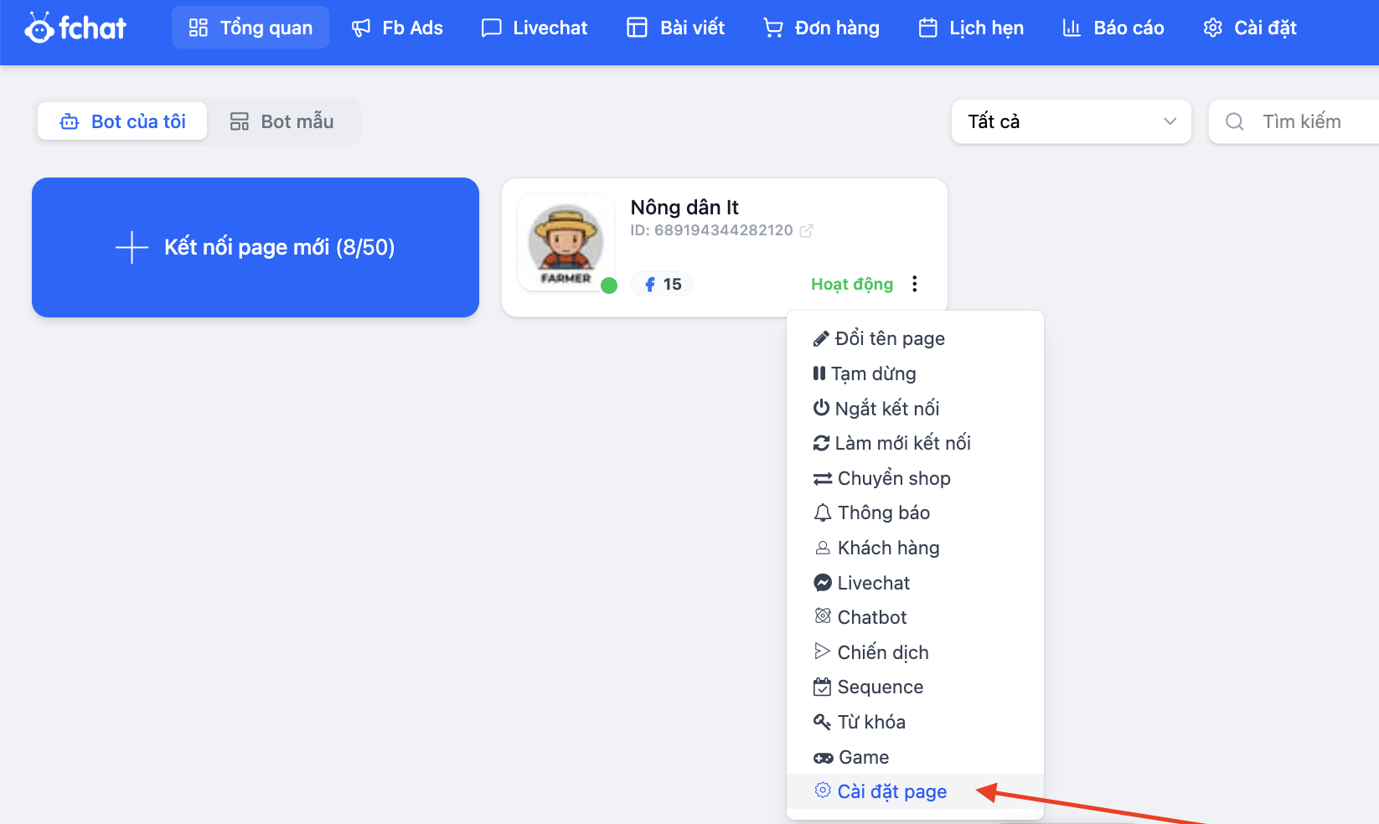Screen dimensions: 1379x824
Task: Disconnect page via Ngắt kết nối
Action: pos(876,409)
